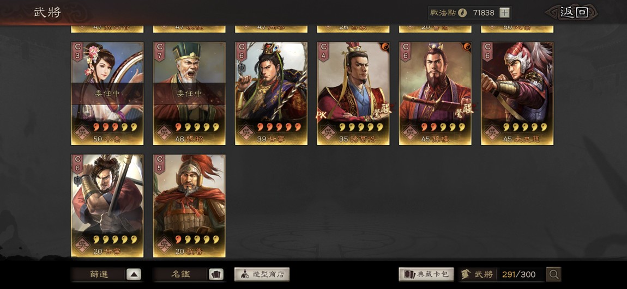Open the magnifier search icon next to 291/300
Viewport: 627px width, 289px height.
point(554,274)
